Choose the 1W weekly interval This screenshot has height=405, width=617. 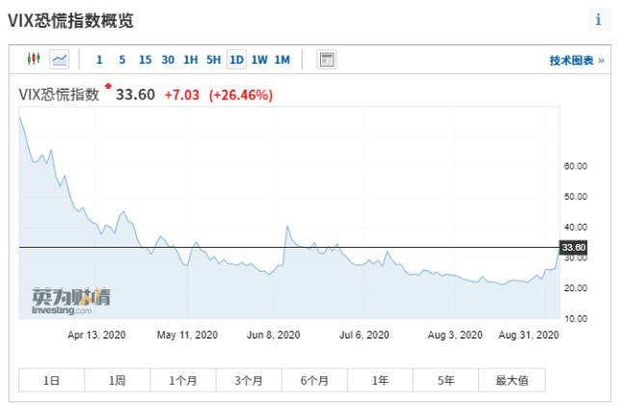[x=259, y=60]
